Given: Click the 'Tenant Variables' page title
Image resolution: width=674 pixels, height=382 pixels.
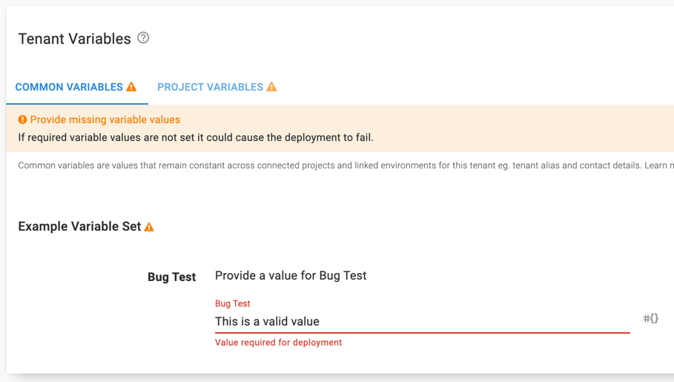Looking at the screenshot, I should [x=74, y=39].
